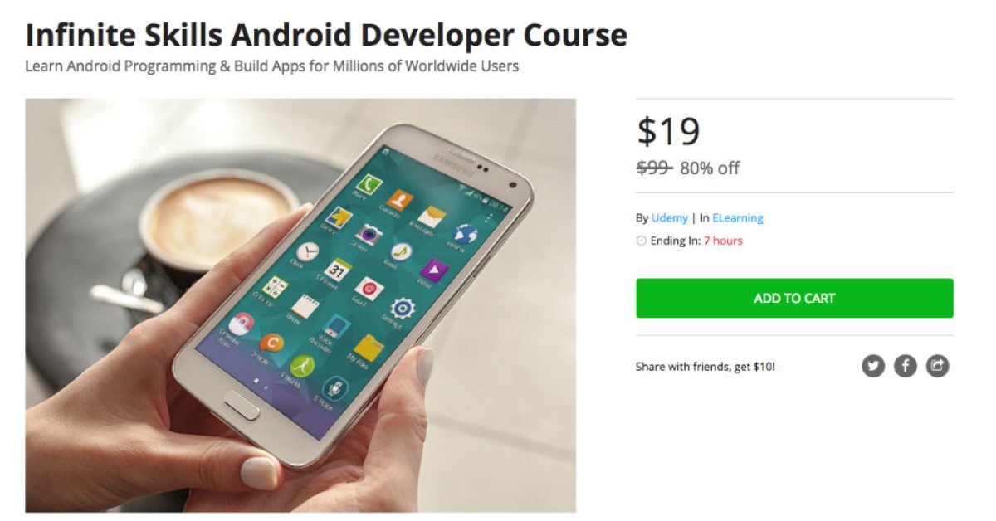Tap the S Planner calendar icon
This screenshot has width=996, height=521.
click(337, 270)
